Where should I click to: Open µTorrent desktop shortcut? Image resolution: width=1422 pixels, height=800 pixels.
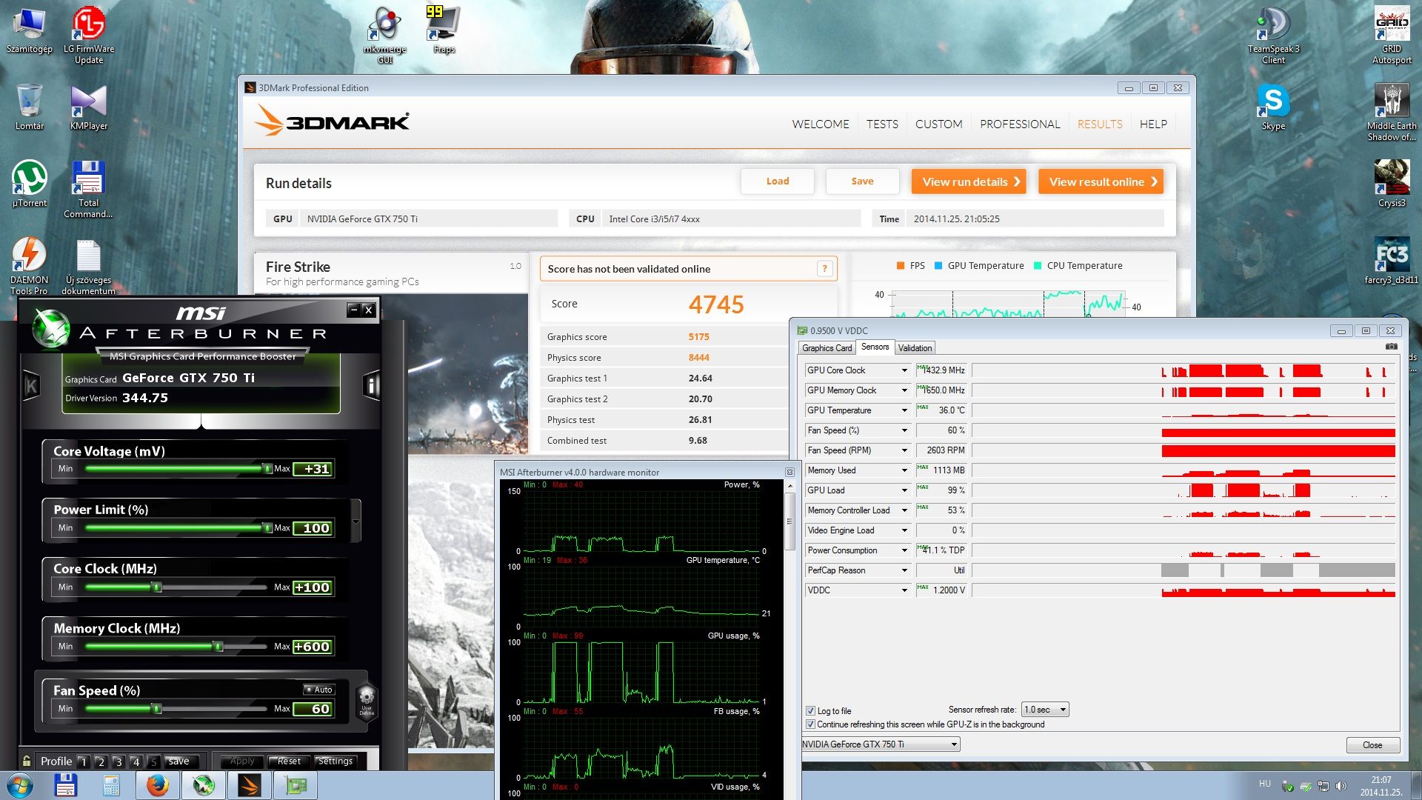click(29, 184)
